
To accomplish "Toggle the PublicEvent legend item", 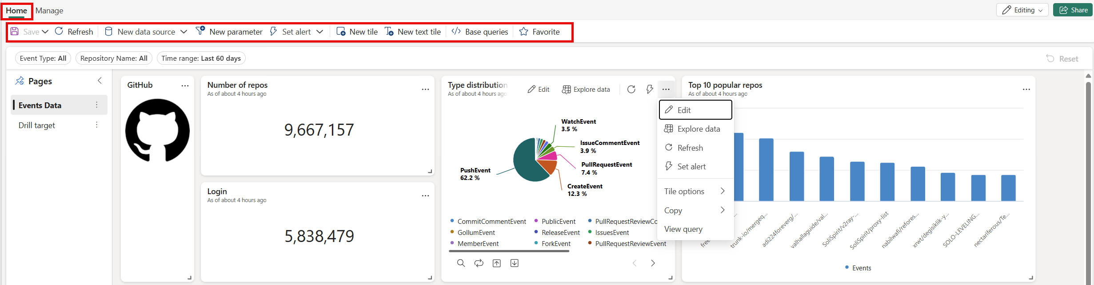I will 558,222.
